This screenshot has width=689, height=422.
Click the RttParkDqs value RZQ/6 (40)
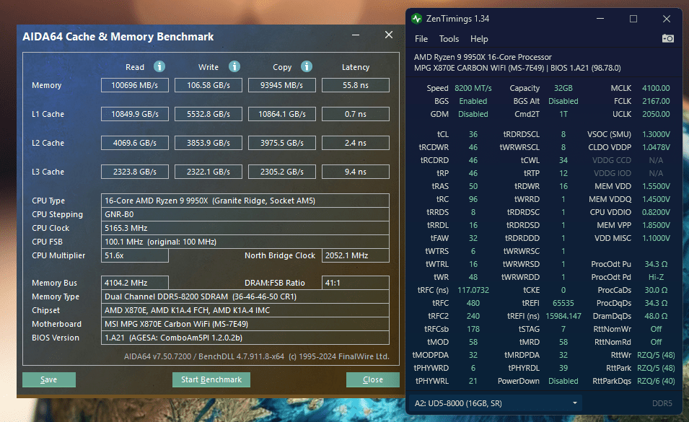(x=656, y=381)
